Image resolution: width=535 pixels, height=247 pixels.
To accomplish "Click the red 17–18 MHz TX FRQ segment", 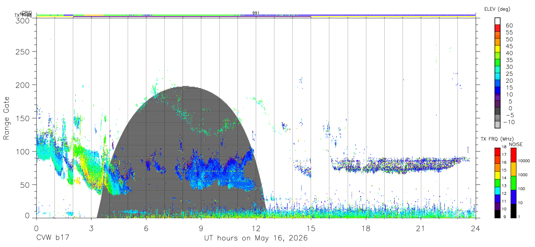I will [498, 152].
